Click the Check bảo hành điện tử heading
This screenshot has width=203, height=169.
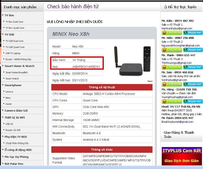click(x=73, y=6)
